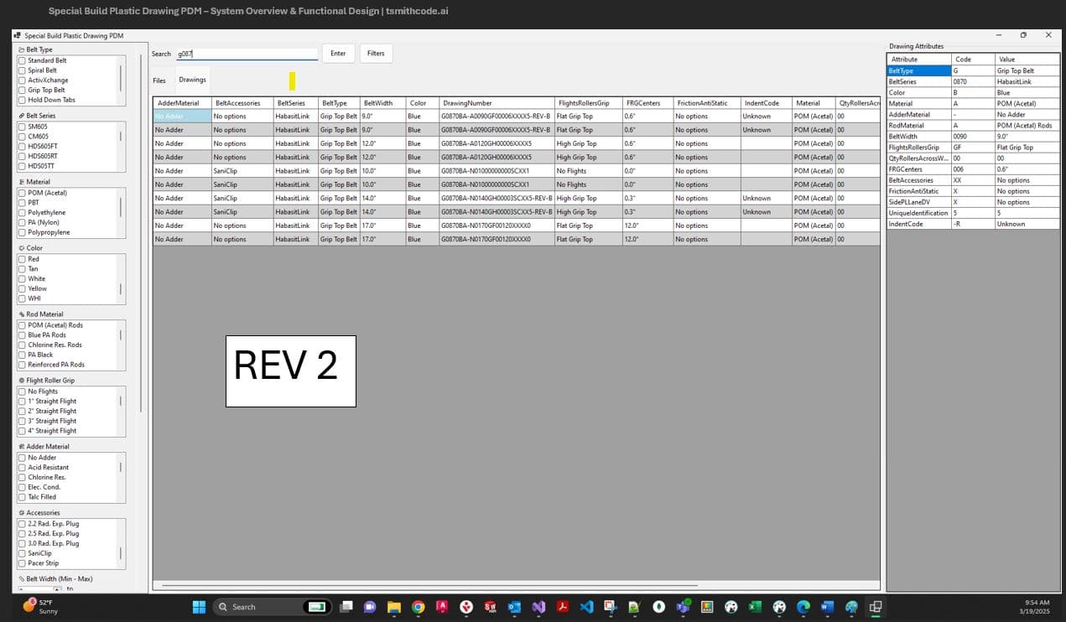Open the Filters button
Viewport: 1066px width, 622px height.
pos(376,53)
